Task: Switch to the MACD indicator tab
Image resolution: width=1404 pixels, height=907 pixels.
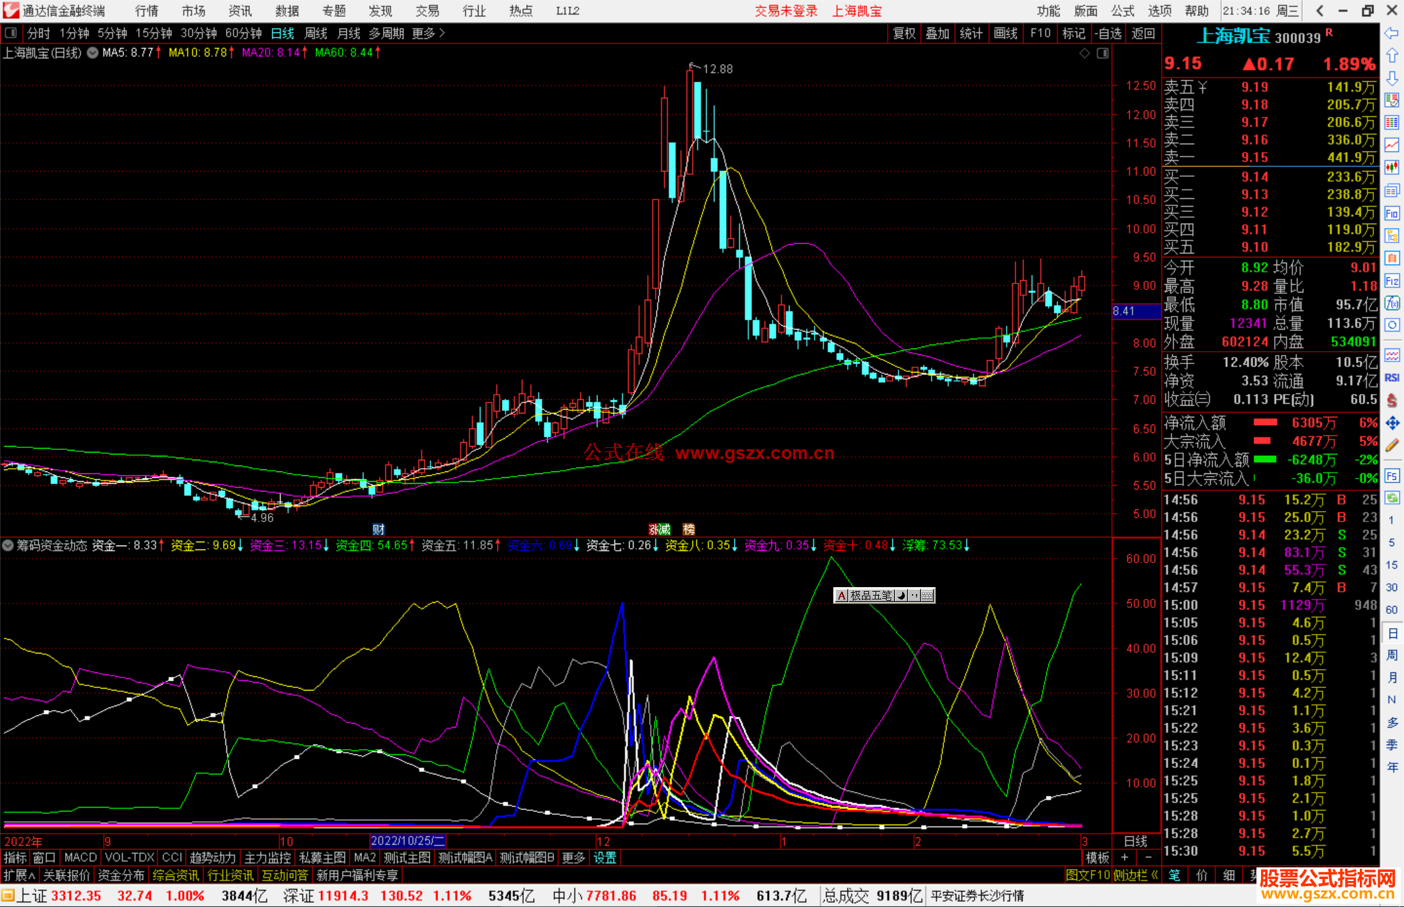Action: pos(80,858)
